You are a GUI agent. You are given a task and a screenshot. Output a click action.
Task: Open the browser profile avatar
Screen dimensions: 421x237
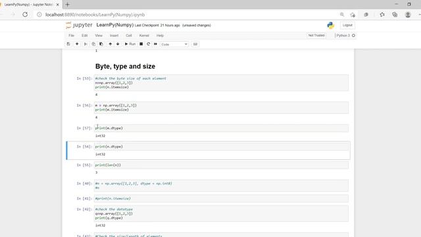(x=408, y=14)
